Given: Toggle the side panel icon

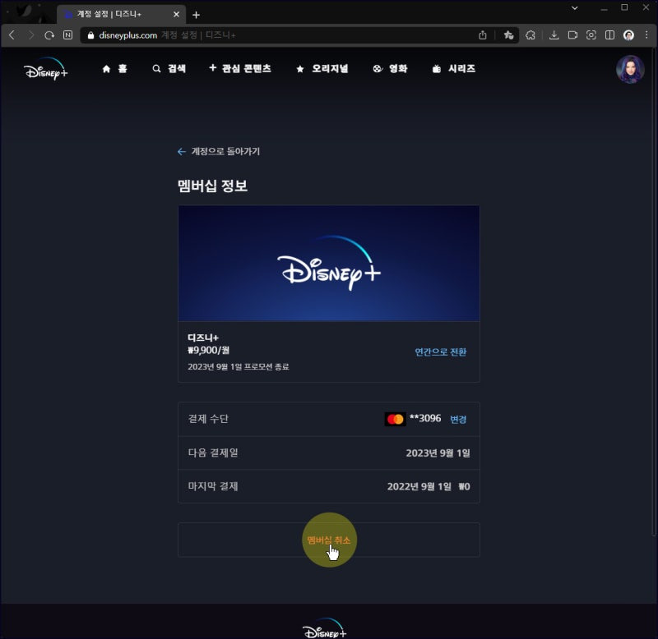Looking at the screenshot, I should click(x=609, y=35).
